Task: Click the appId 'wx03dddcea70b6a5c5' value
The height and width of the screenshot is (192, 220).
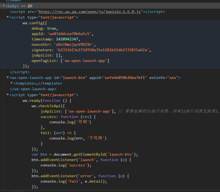Action: coord(69,34)
